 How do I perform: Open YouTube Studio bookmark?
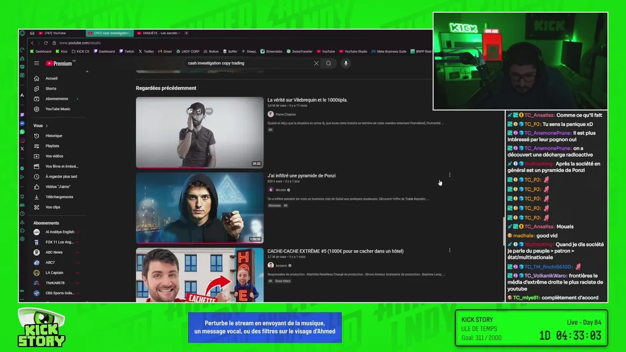pyautogui.click(x=353, y=51)
